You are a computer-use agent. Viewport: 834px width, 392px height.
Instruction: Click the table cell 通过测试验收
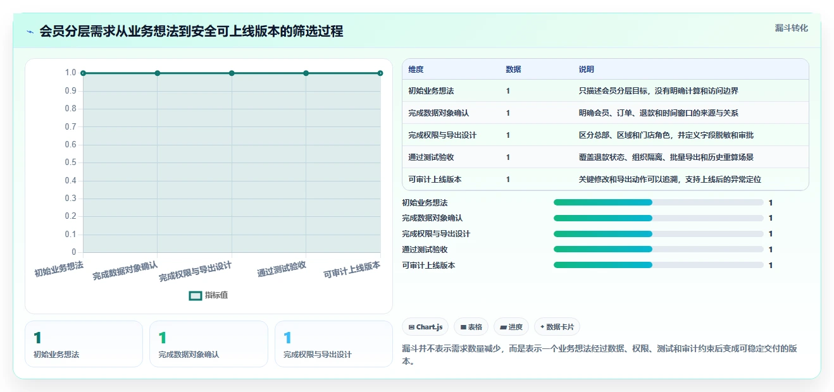431,157
